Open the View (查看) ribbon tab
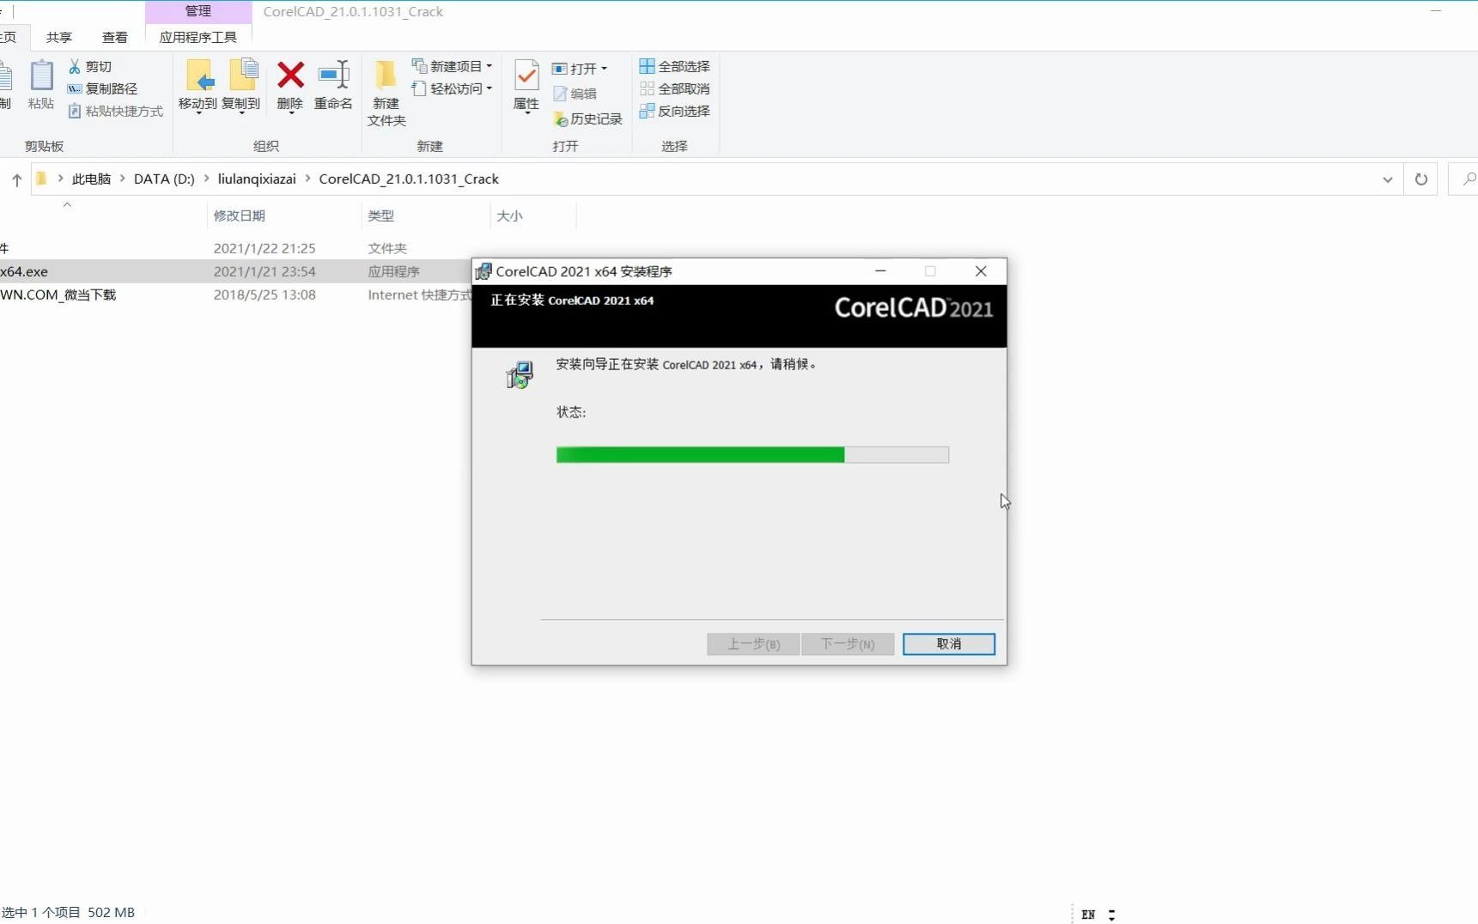Image resolution: width=1478 pixels, height=924 pixels. [115, 37]
